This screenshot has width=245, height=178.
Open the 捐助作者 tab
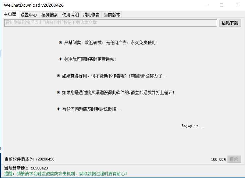coord(91,15)
